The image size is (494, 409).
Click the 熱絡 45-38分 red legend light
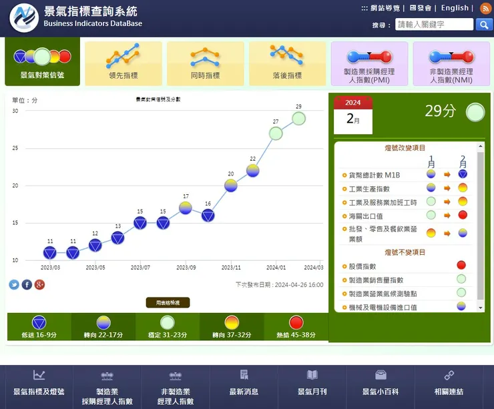296,323
